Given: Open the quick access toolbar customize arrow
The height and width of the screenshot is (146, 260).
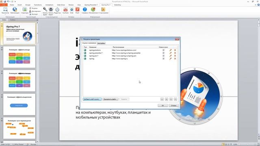Looking at the screenshot, I should pos(15,2).
